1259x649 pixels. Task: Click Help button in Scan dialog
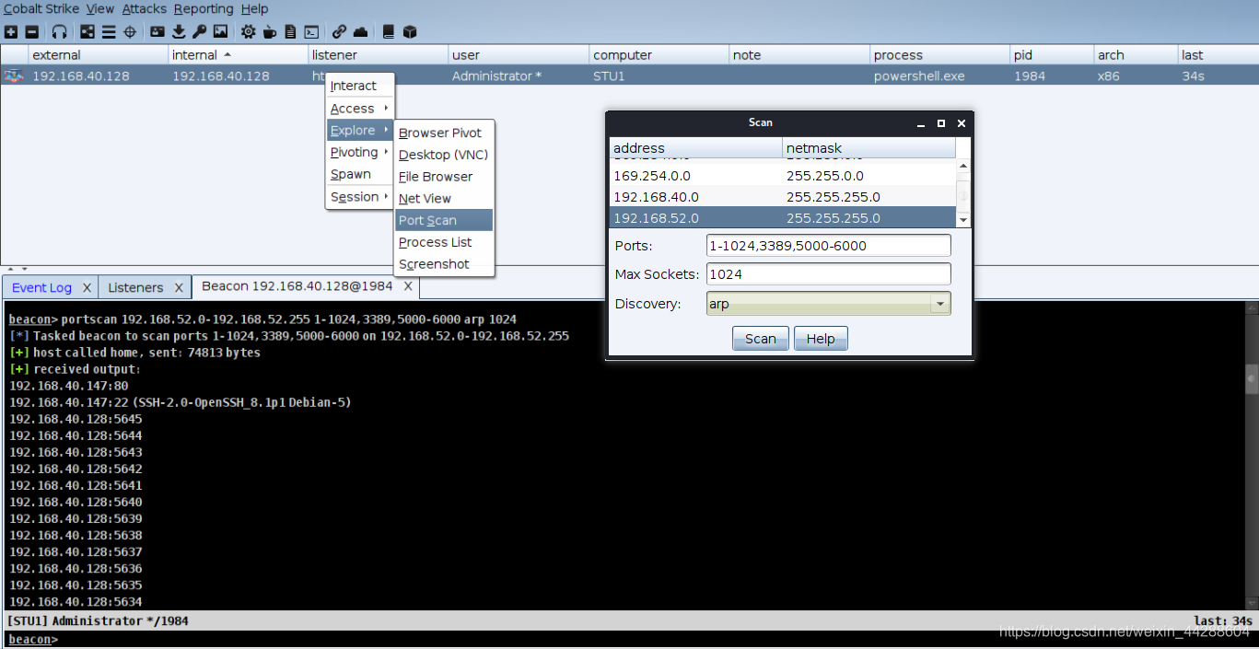pyautogui.click(x=821, y=339)
